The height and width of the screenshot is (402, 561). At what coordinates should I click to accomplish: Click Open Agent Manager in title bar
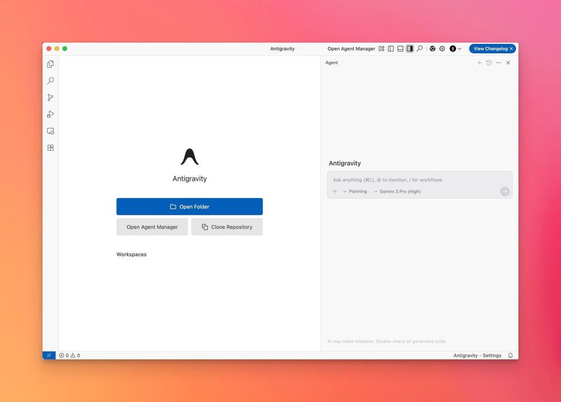[351, 49]
